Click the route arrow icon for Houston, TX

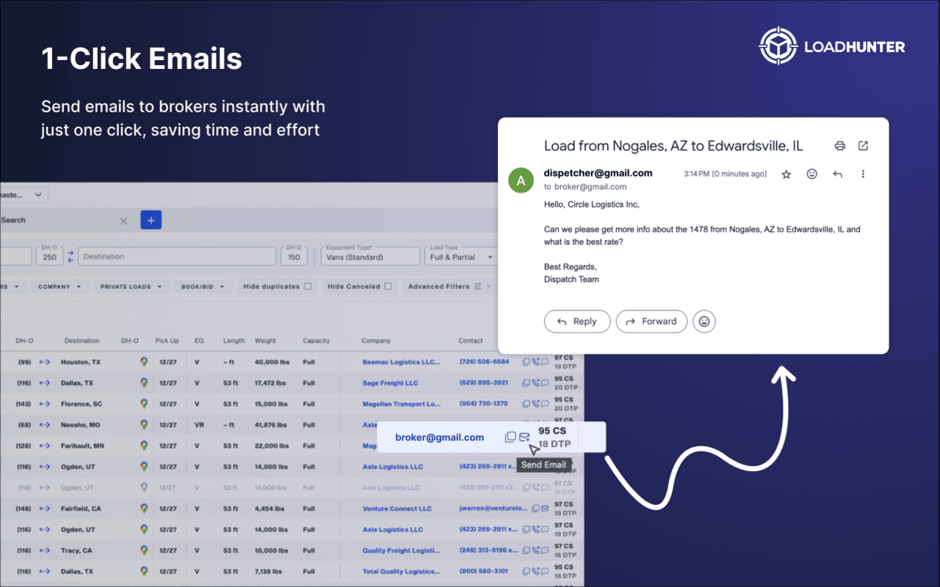click(x=45, y=362)
